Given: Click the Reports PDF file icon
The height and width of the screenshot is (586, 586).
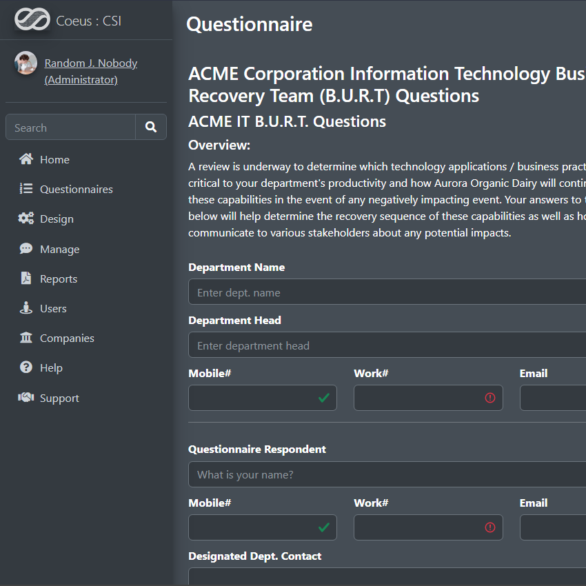Looking at the screenshot, I should point(26,279).
